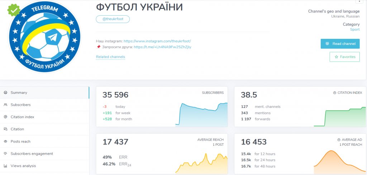
Task: Select the Citation menu item
Action: (44, 129)
